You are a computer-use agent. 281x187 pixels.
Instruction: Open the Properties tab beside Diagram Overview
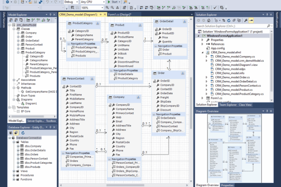tap(227, 185)
